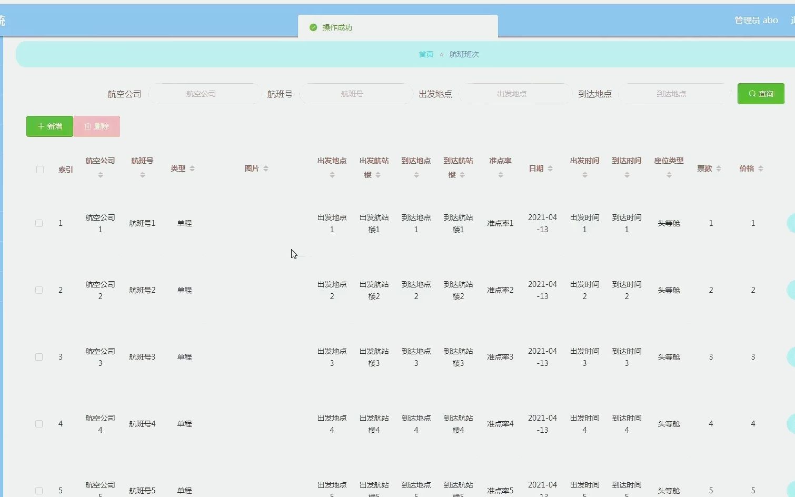The image size is (795, 497).
Task: Select the 航班号3 cell
Action: 142,357
